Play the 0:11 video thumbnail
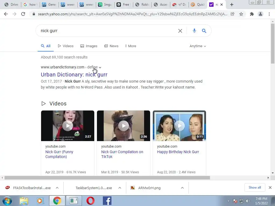Screen dimensions: 275x206 pyautogui.click(x=179, y=126)
